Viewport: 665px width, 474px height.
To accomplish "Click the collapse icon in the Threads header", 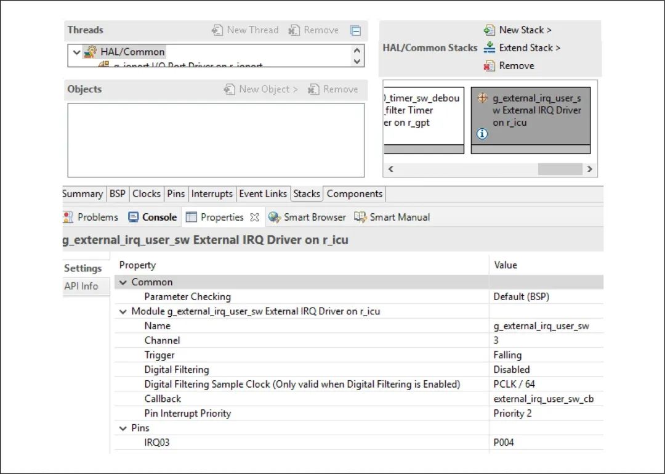I will click(355, 30).
